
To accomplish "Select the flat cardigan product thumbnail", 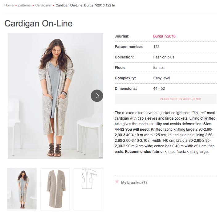I will click(55, 189).
